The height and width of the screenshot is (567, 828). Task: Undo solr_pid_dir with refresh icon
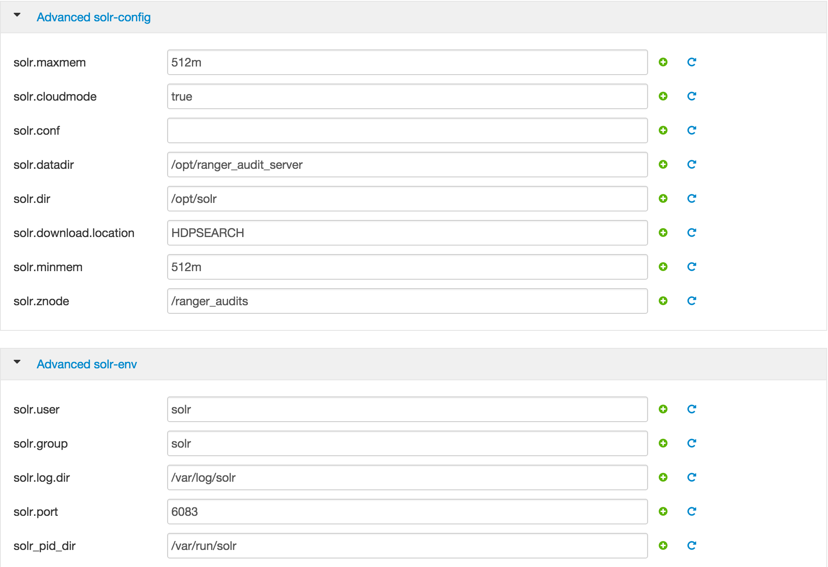click(692, 546)
